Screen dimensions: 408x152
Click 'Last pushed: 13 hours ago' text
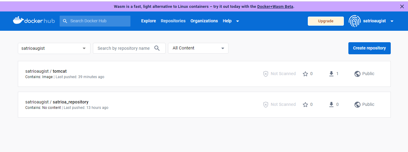click(86, 108)
